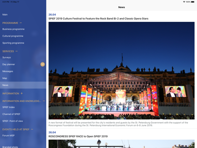Click the SPIEF RACE article 26.04 date

coord(52,132)
